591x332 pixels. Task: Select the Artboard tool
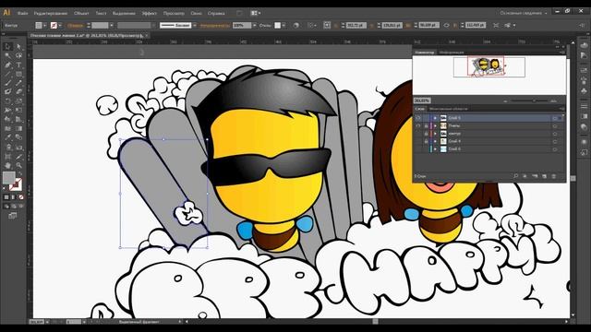[7, 156]
